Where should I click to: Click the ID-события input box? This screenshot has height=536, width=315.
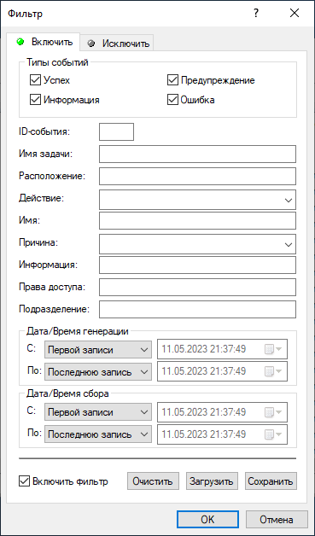pos(116,132)
